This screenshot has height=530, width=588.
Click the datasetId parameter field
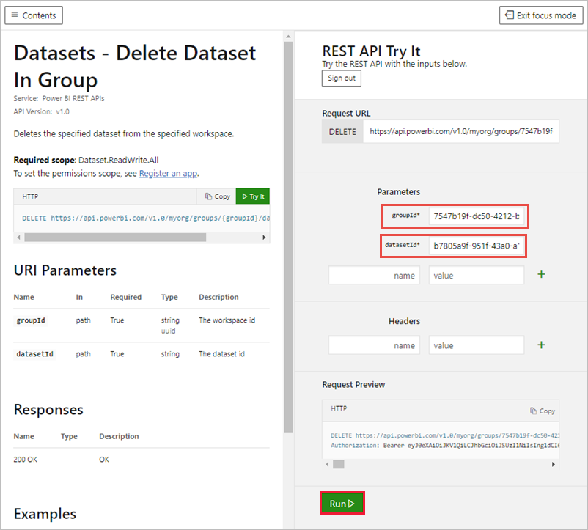point(477,247)
